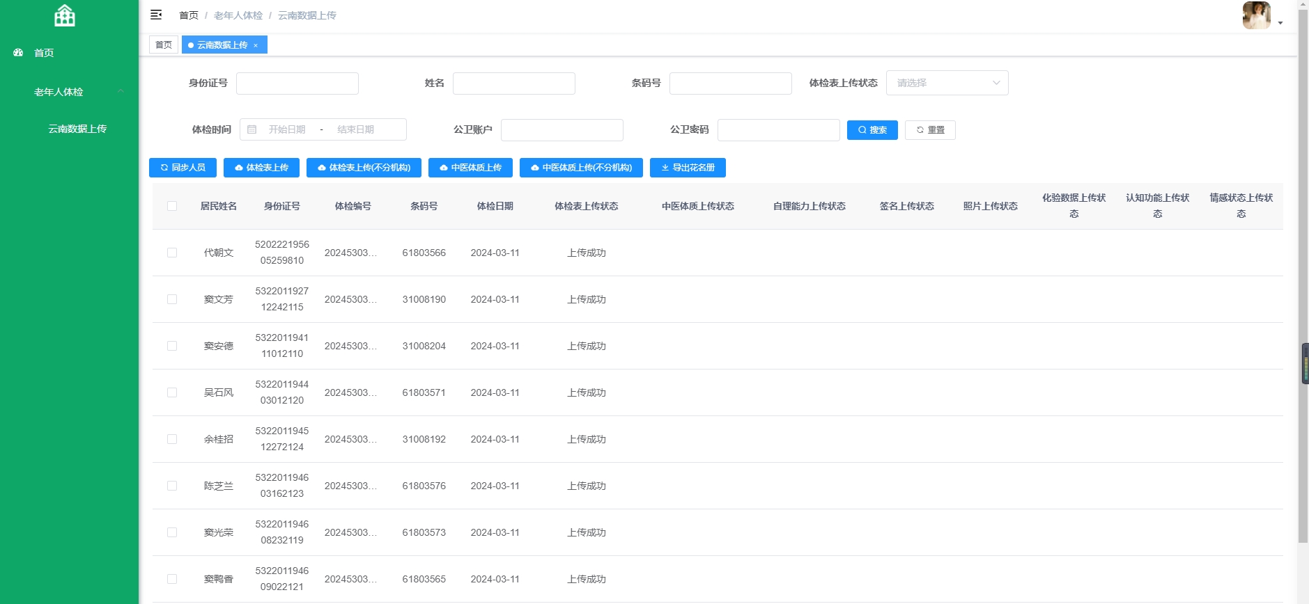Image resolution: width=1309 pixels, height=604 pixels.
Task: Collapse the 老年人体检 sidebar group
Action: point(70,92)
